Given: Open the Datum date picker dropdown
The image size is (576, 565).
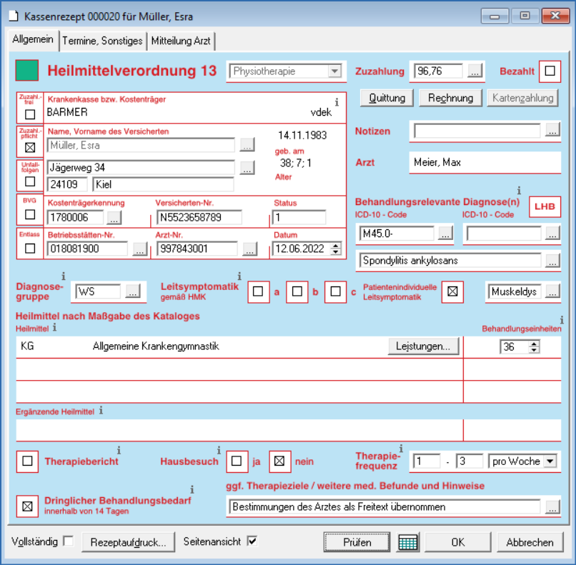Looking at the screenshot, I should point(335,249).
